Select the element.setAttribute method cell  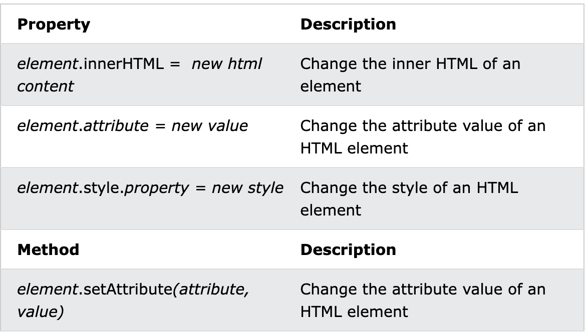(x=133, y=300)
